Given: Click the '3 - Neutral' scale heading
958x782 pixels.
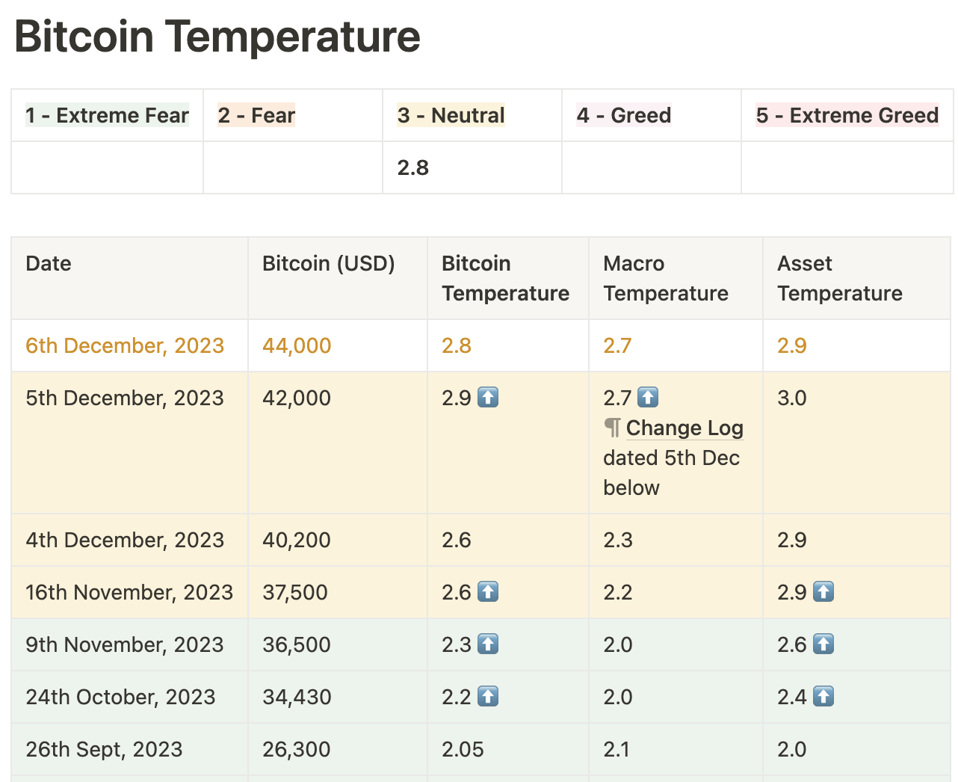Looking at the screenshot, I should tap(451, 115).
